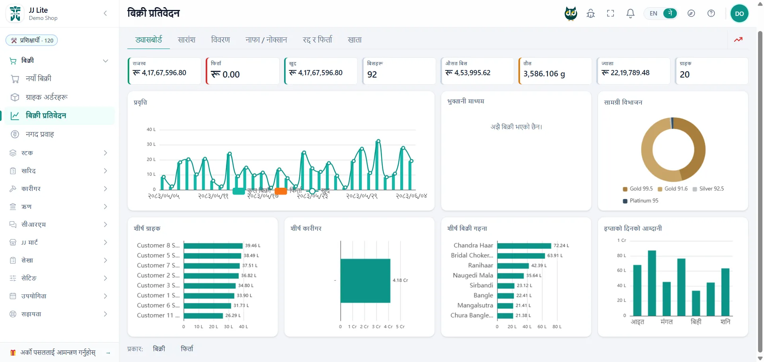Click the sliders icon beside सेटिङ
The height and width of the screenshot is (362, 764).
13,278
